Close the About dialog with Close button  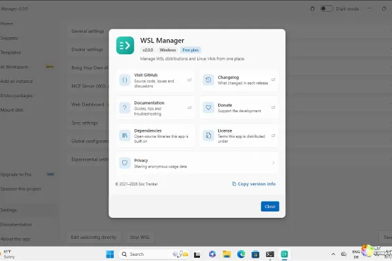coord(270,206)
